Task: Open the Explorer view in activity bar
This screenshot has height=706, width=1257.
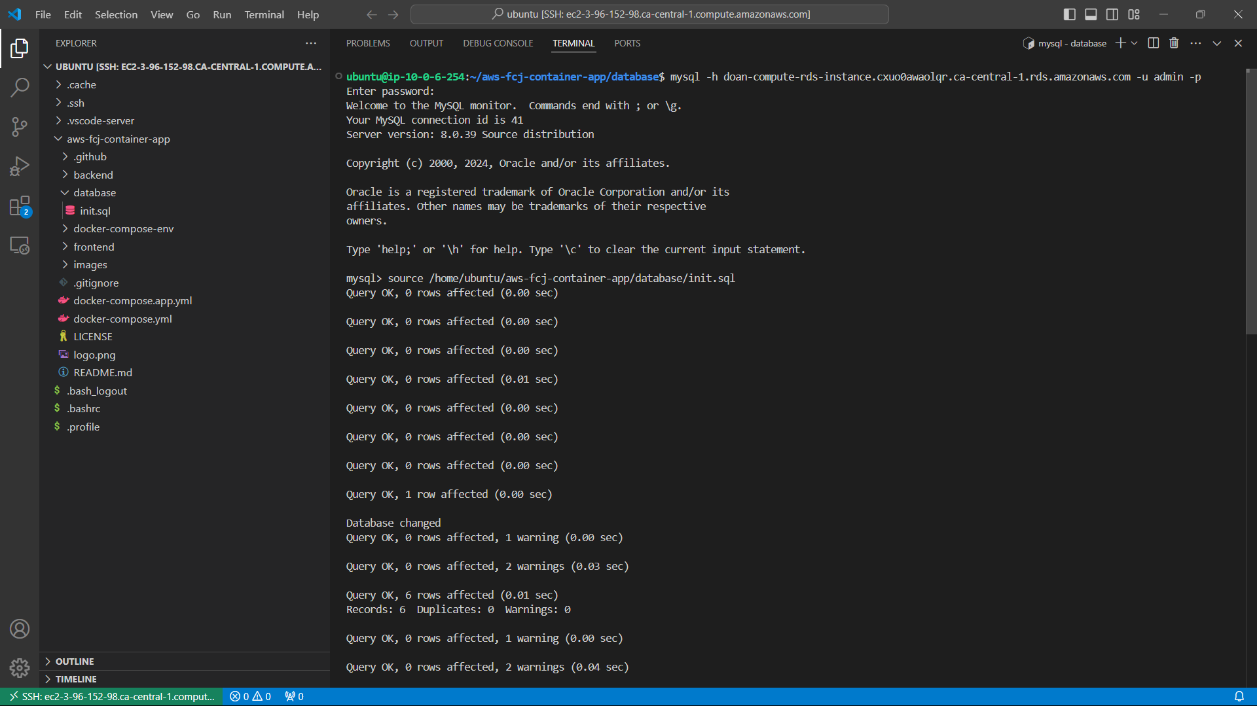Action: click(20, 48)
